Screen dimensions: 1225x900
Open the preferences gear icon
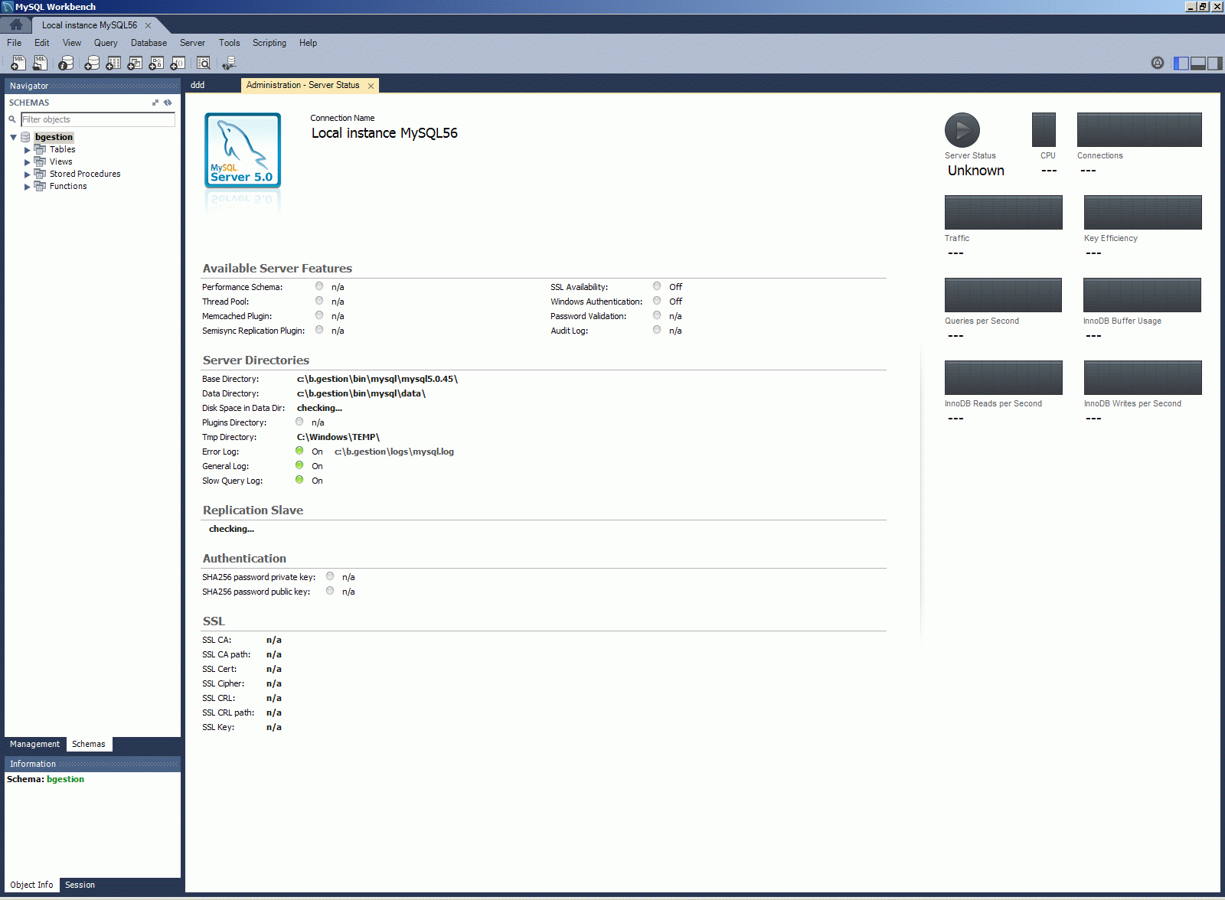click(1158, 63)
